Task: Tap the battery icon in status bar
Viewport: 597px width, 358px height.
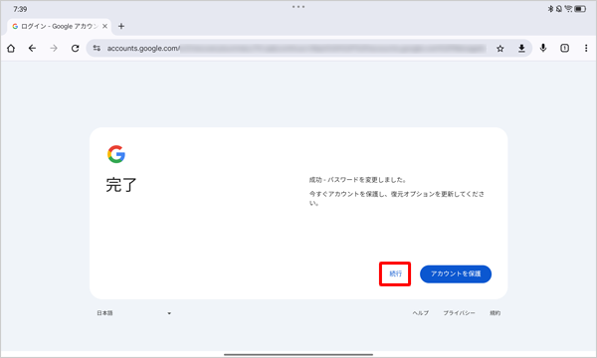Action: coord(580,9)
